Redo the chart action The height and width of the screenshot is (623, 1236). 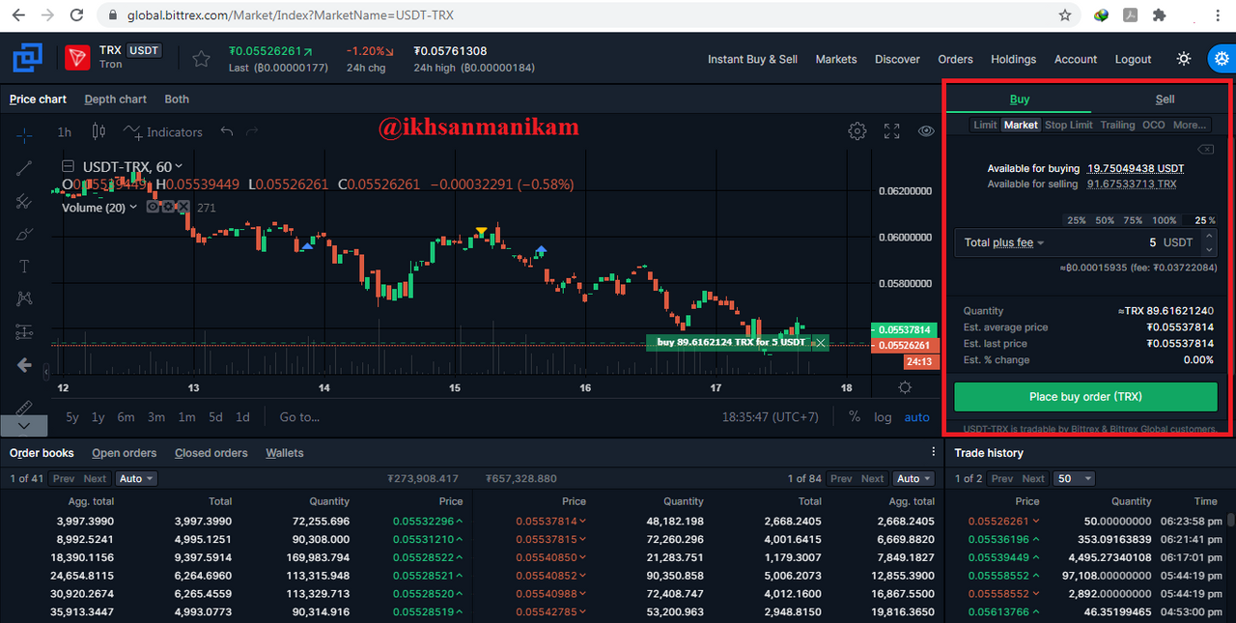coord(253,131)
